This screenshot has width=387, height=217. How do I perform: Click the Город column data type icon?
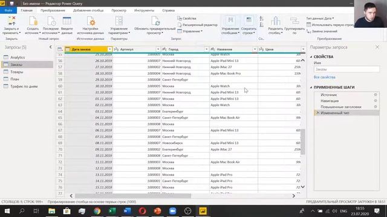(x=164, y=49)
